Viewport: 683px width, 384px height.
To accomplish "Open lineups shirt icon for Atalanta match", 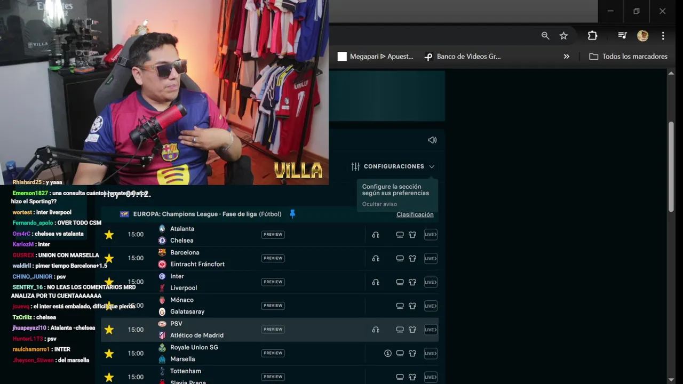I will [412, 235].
